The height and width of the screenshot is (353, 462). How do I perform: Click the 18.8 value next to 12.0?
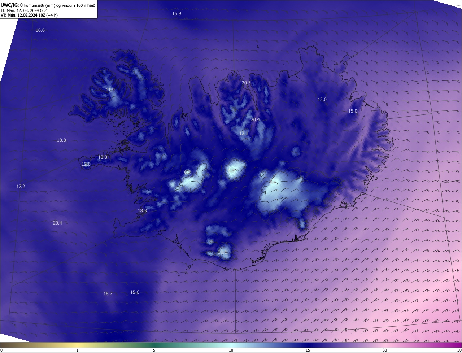click(103, 157)
